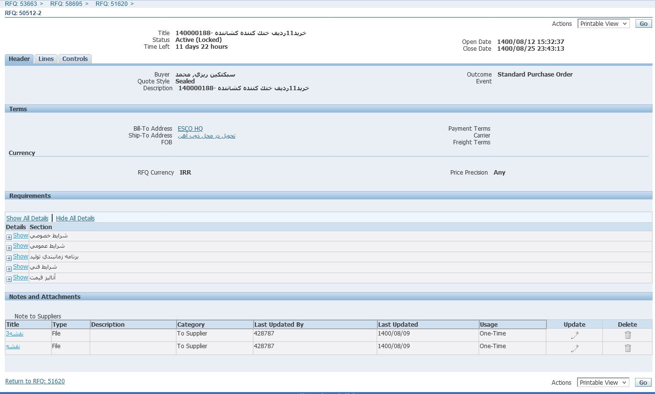655x394 pixels.
Task: Click Return to RFQ: 51620 link
Action: click(35, 381)
